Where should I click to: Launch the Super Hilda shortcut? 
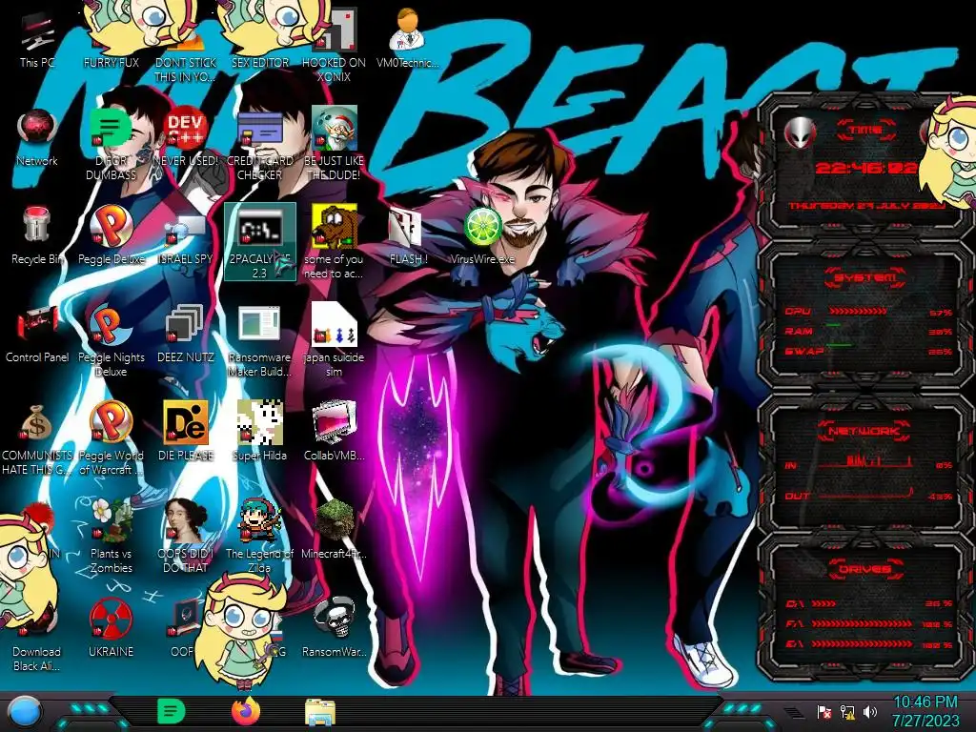[x=259, y=432]
